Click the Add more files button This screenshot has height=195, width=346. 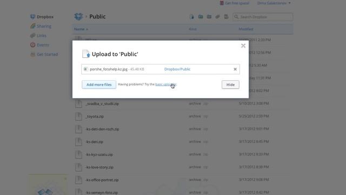tap(99, 84)
